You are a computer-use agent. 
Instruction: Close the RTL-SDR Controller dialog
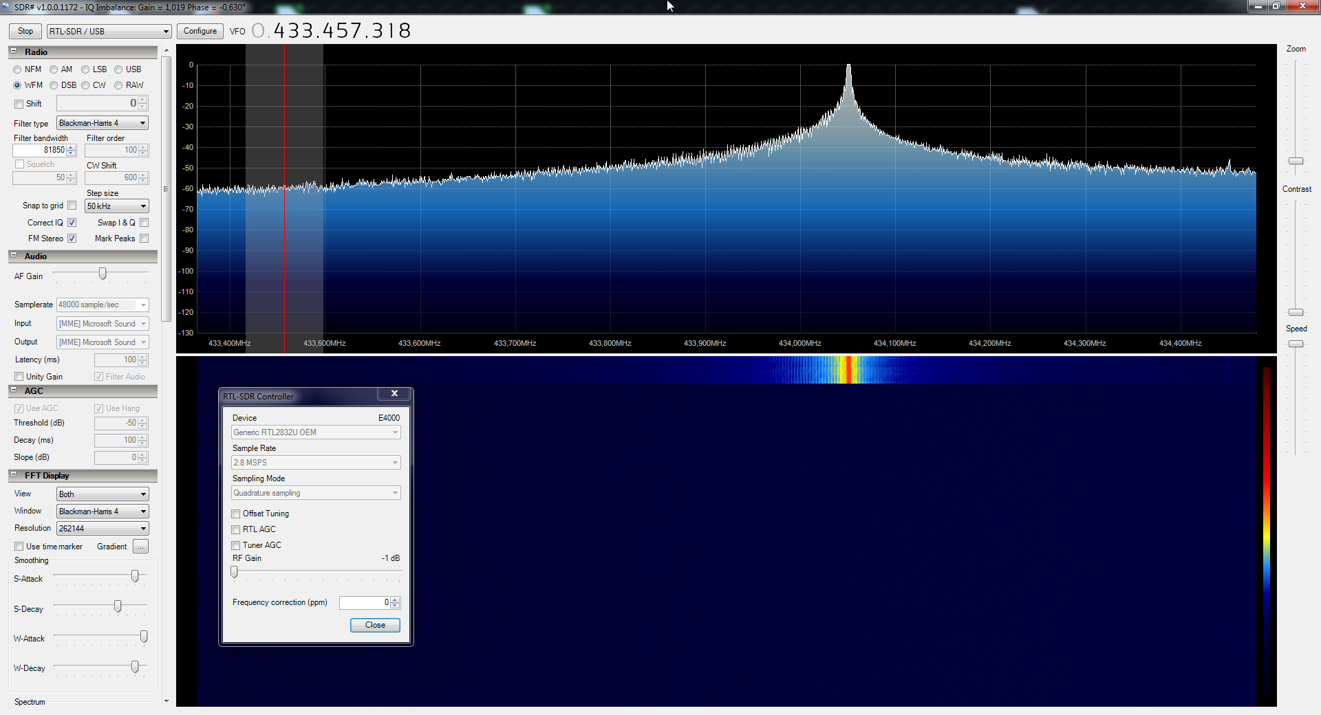click(394, 394)
